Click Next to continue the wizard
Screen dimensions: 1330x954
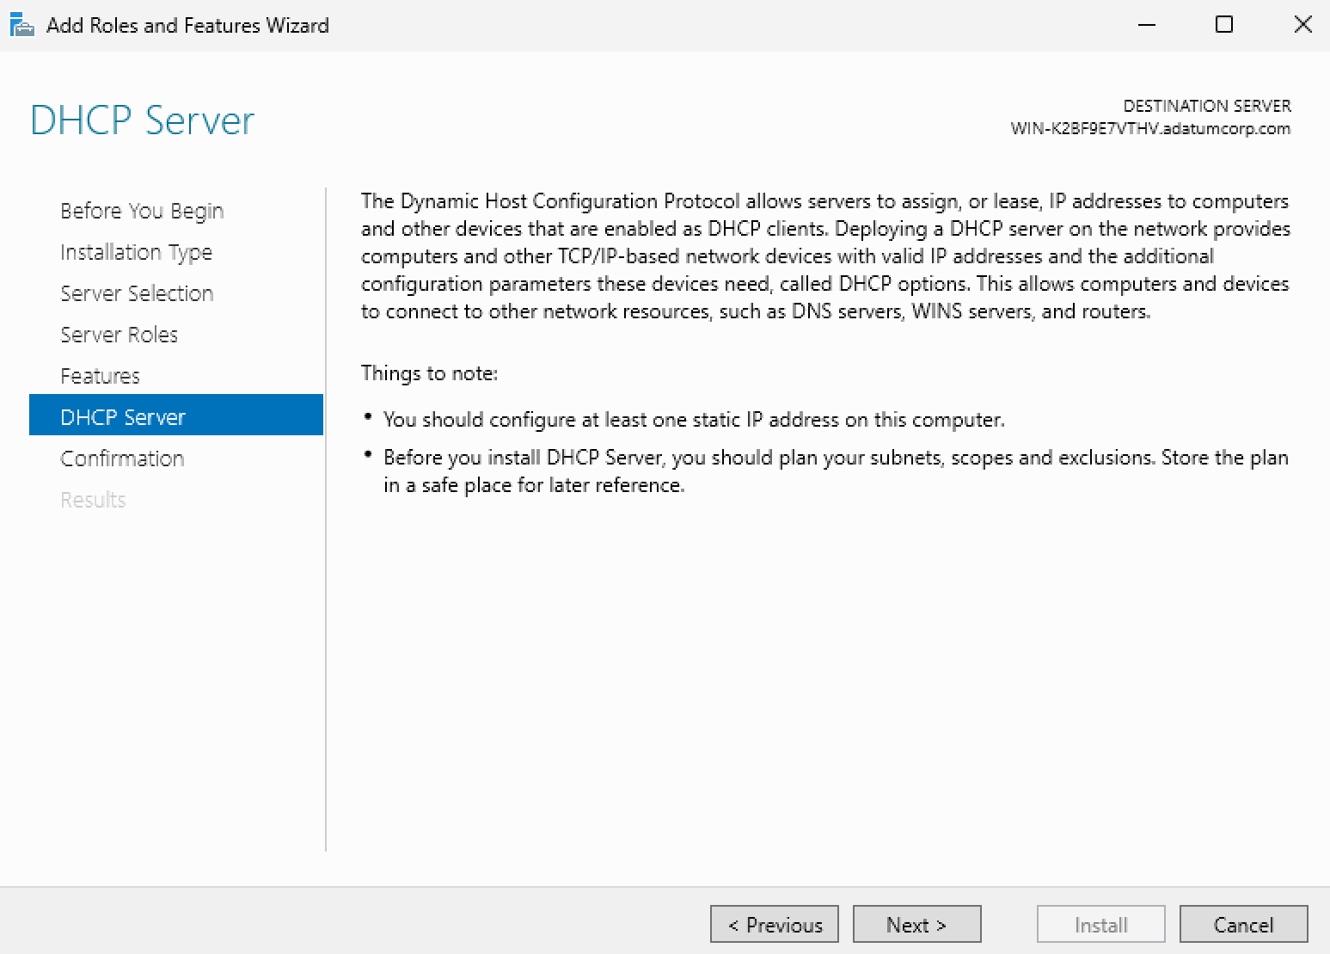916,925
